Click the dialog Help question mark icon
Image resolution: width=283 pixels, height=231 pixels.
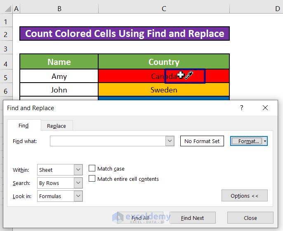coord(242,108)
